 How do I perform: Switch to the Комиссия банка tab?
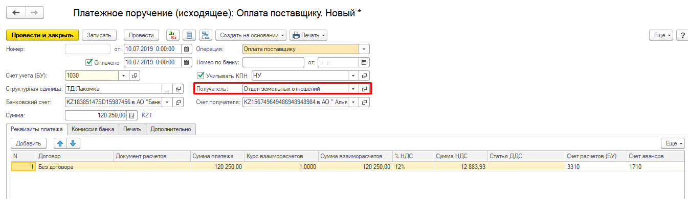[x=93, y=129]
